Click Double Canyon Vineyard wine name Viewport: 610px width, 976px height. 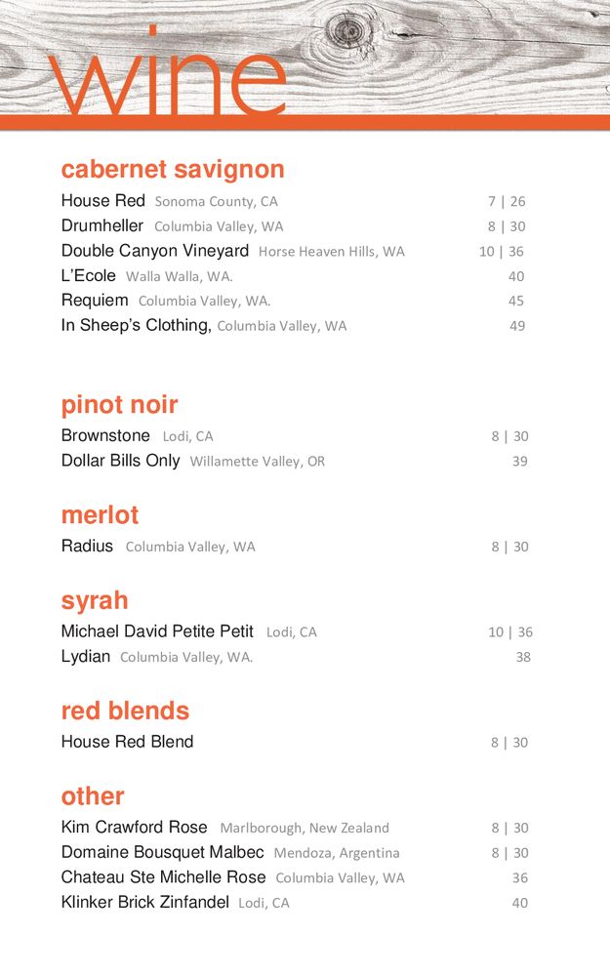pyautogui.click(x=155, y=251)
